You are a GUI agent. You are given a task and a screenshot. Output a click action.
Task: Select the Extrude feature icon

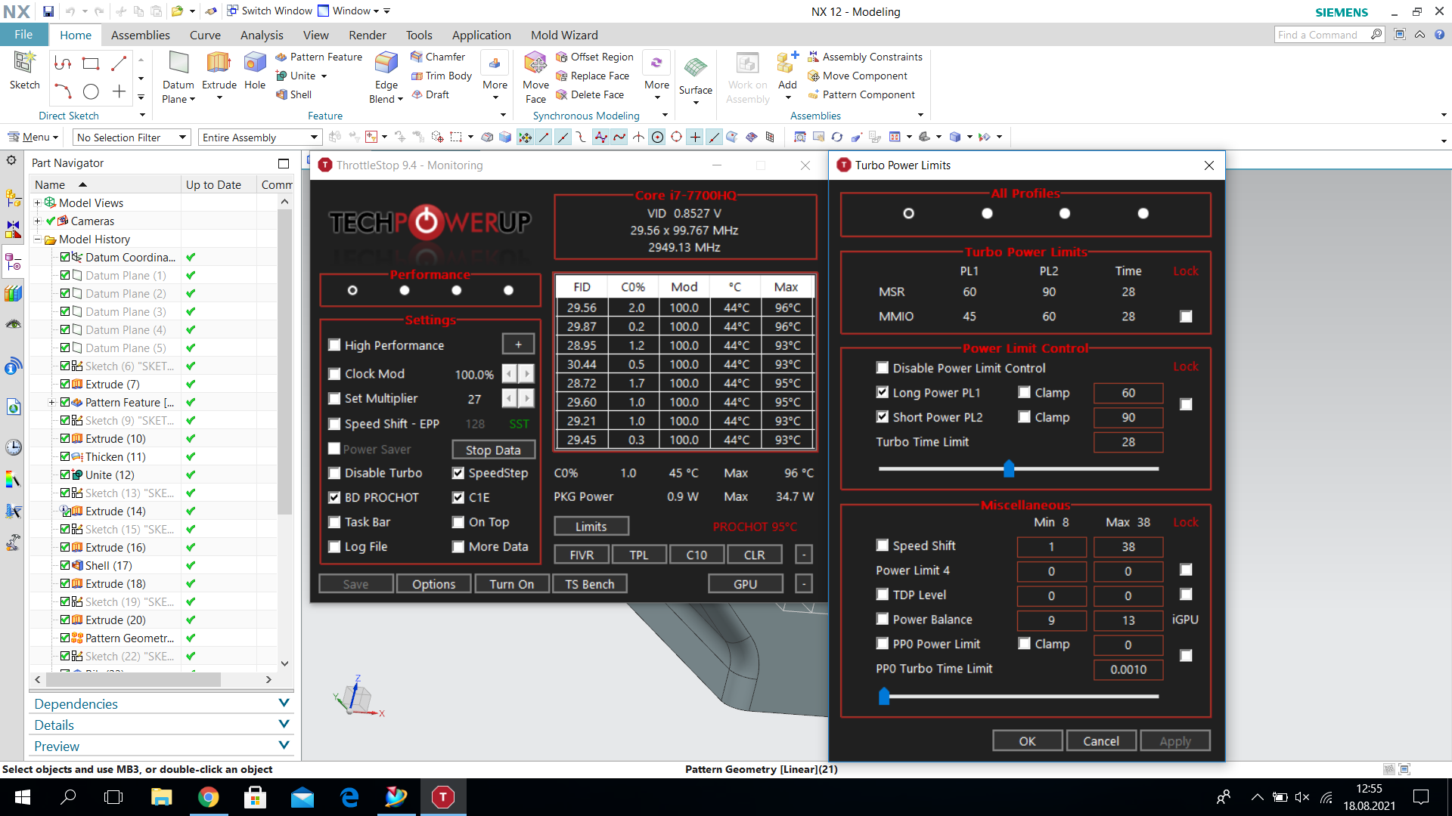(219, 63)
